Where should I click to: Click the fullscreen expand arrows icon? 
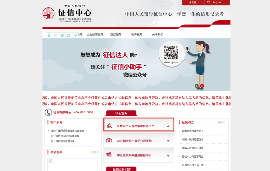click(55, 35)
